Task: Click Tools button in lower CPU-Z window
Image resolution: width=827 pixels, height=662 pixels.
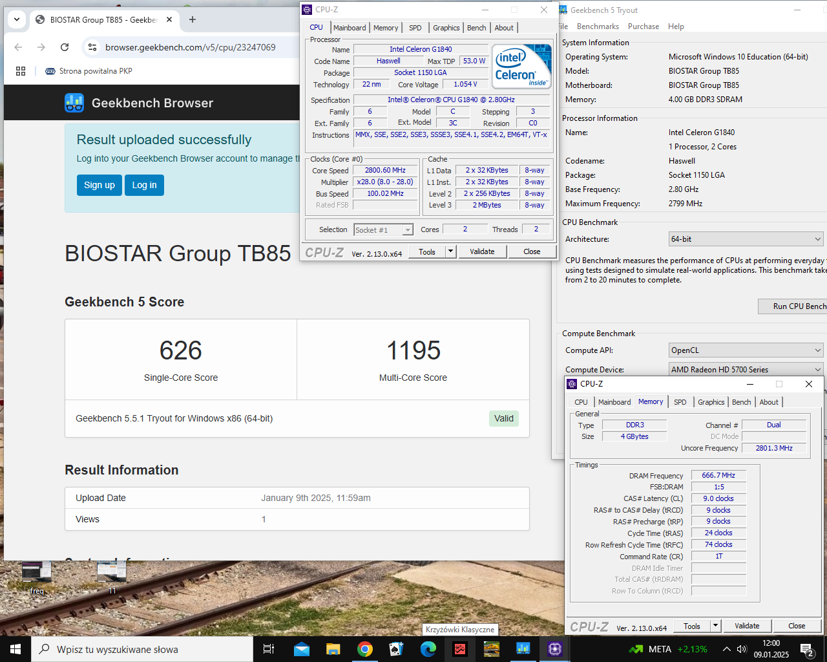Action: pyautogui.click(x=692, y=626)
